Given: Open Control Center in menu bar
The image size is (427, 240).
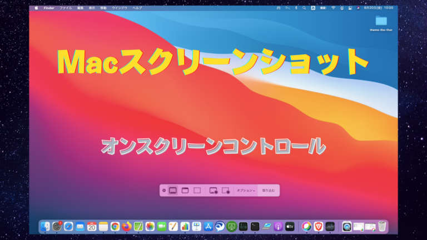Looking at the screenshot, I should click(x=350, y=8).
